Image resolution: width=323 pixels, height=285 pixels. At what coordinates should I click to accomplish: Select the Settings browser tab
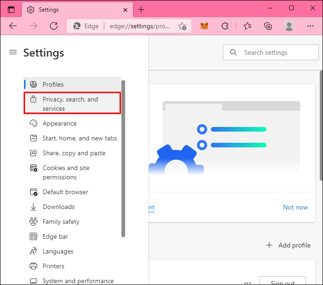pyautogui.click(x=77, y=10)
